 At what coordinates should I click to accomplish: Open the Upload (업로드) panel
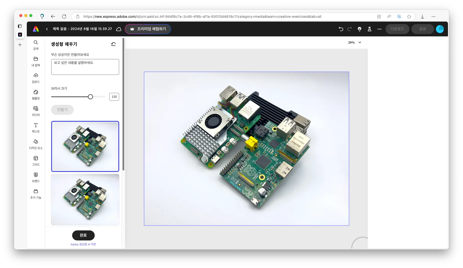click(x=36, y=78)
